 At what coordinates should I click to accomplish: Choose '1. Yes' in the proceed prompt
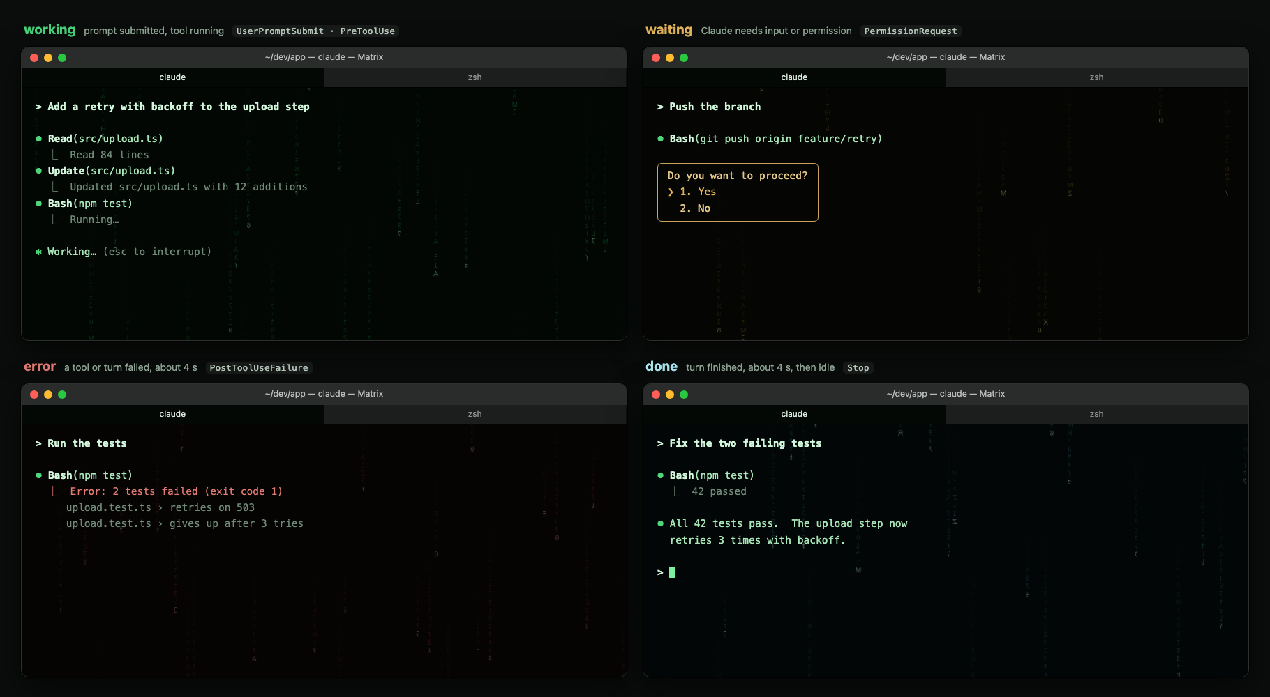[x=698, y=192]
